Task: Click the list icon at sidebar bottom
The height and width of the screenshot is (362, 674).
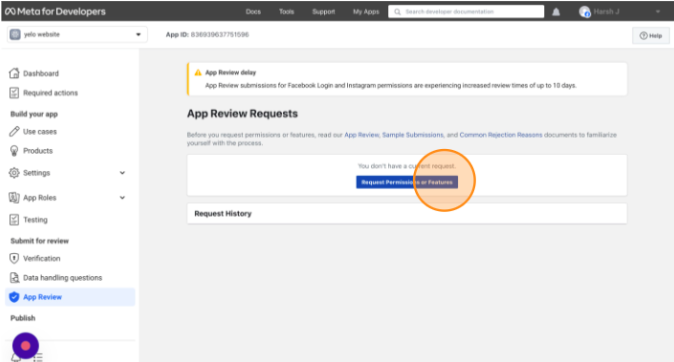Action: point(38,357)
